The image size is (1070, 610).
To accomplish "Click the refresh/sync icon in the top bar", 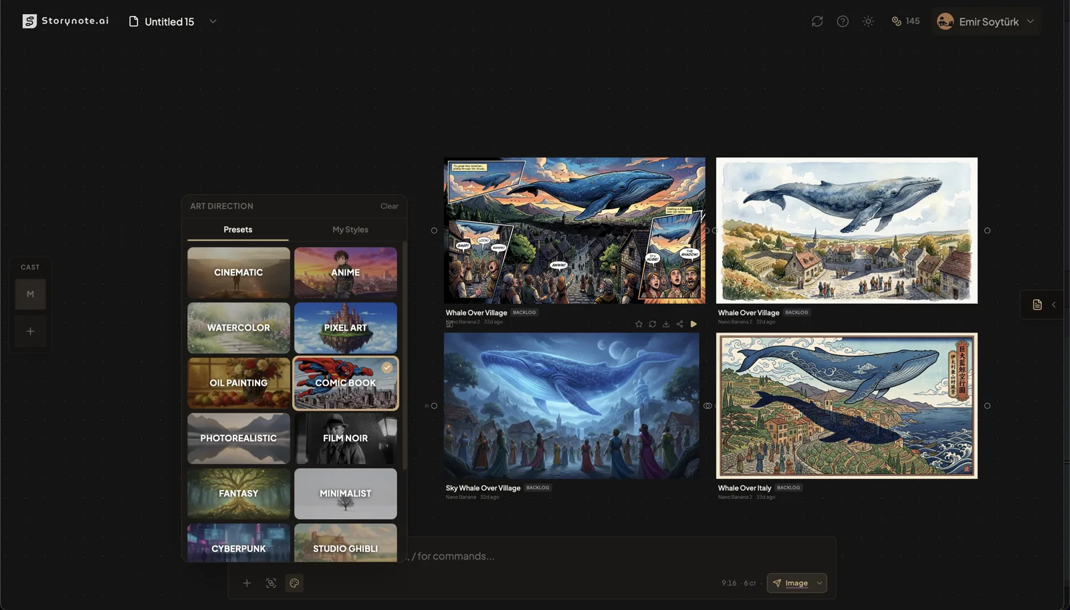I will point(817,21).
